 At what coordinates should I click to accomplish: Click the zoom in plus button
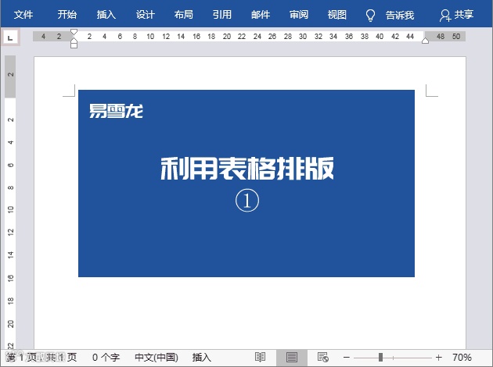click(x=439, y=358)
